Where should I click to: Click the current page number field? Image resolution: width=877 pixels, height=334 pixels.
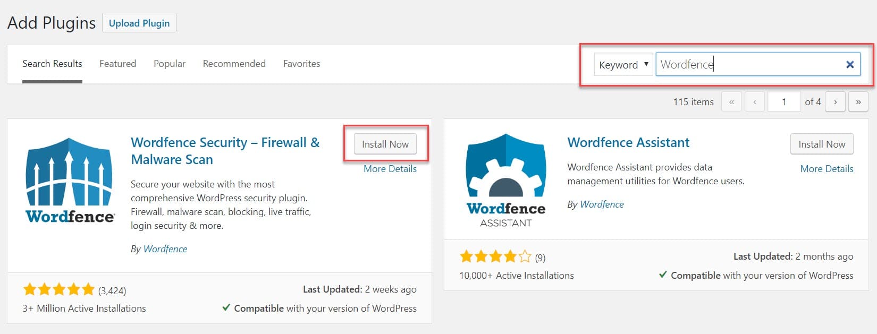(784, 101)
